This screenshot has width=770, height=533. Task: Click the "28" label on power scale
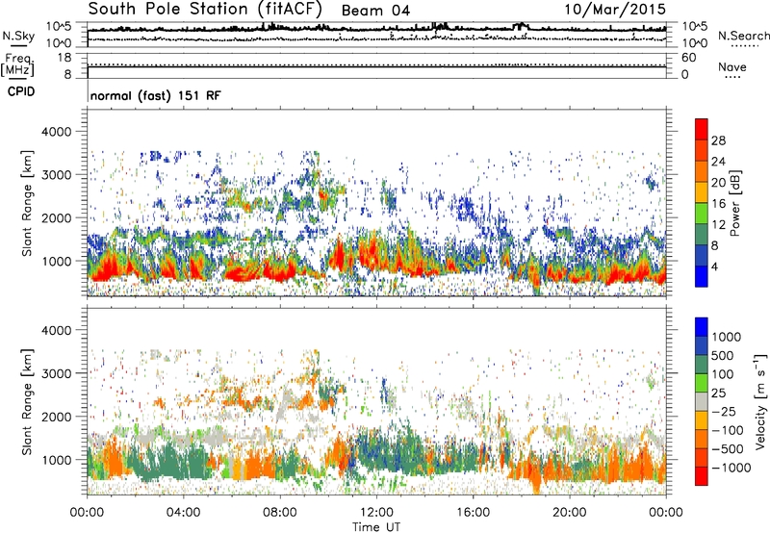point(718,140)
